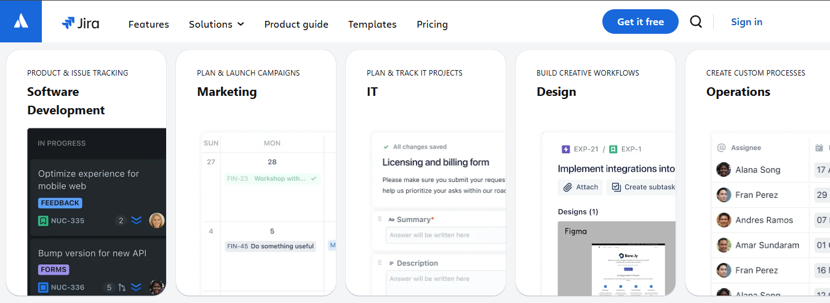The height and width of the screenshot is (303, 830).
Task: Click the Designs (1) section label
Action: pos(578,211)
